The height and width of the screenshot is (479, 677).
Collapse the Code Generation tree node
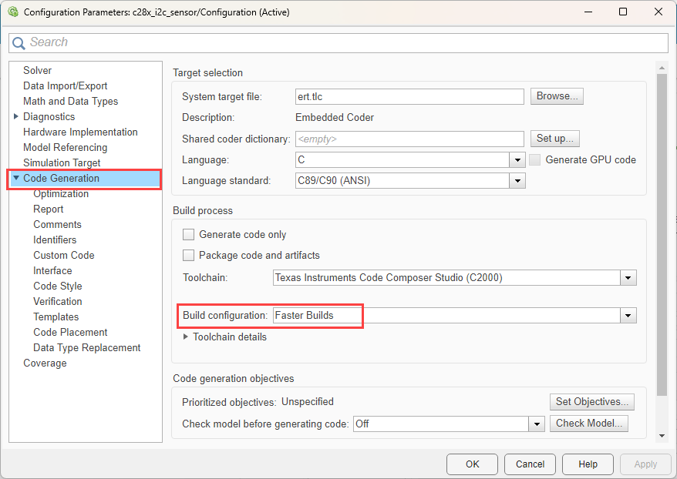coord(16,179)
